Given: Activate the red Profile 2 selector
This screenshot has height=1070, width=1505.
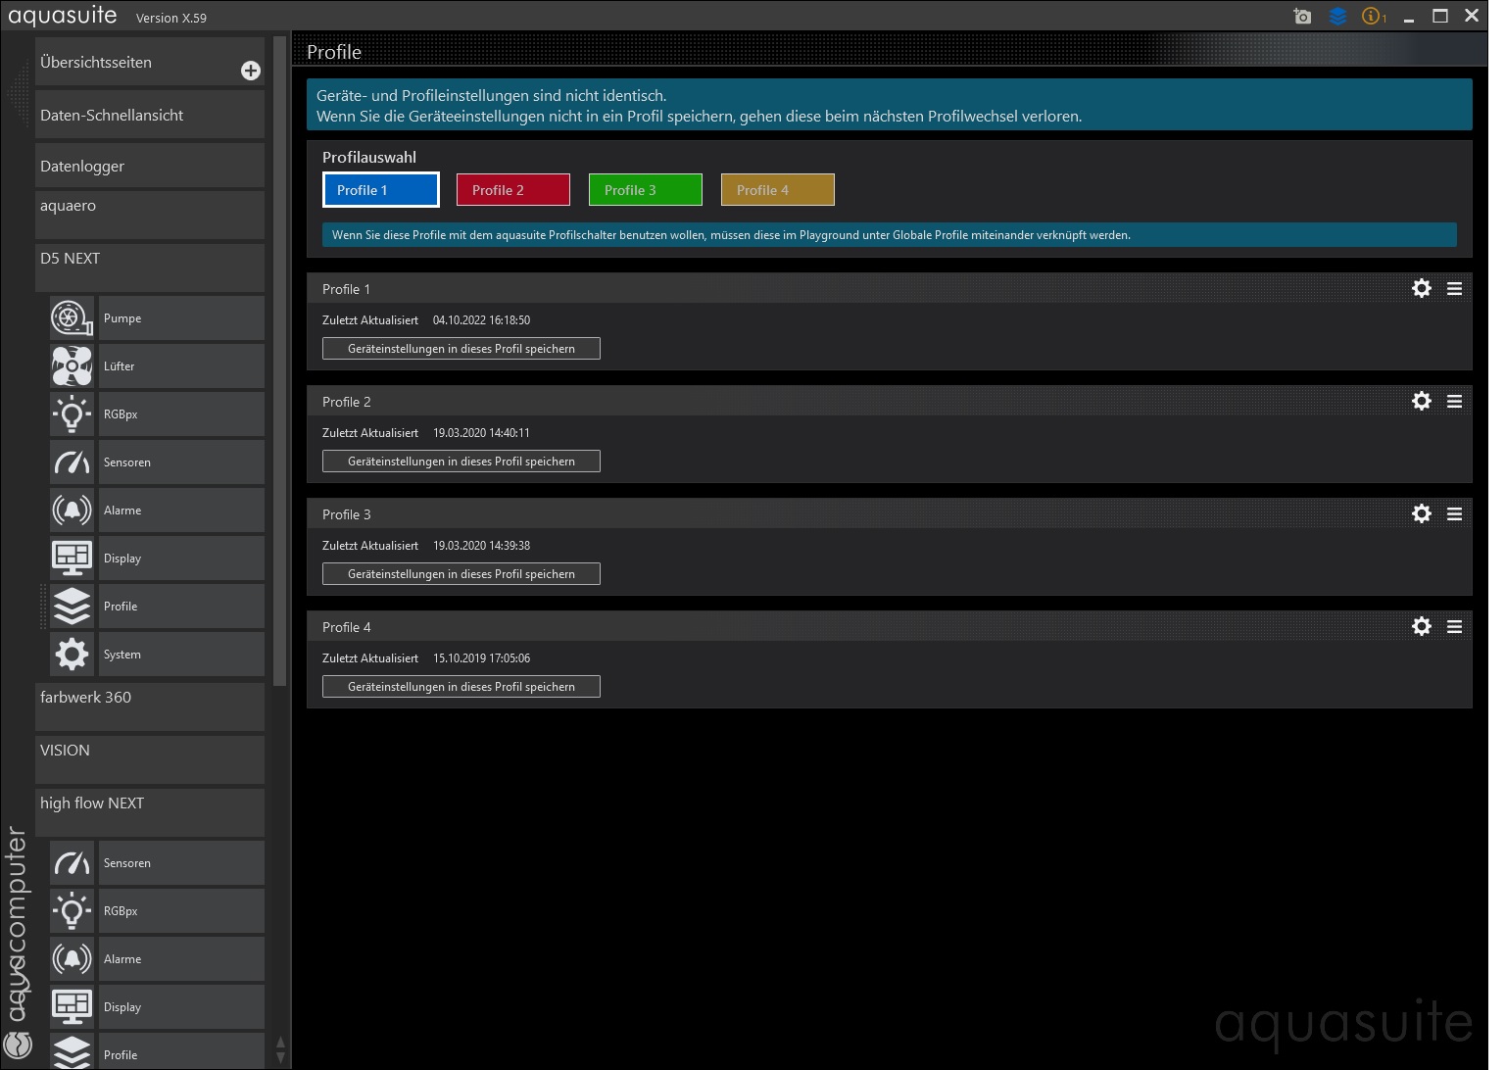Looking at the screenshot, I should pyautogui.click(x=513, y=190).
